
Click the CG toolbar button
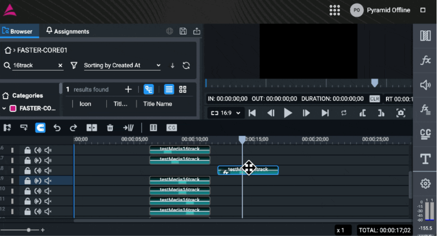tap(171, 128)
